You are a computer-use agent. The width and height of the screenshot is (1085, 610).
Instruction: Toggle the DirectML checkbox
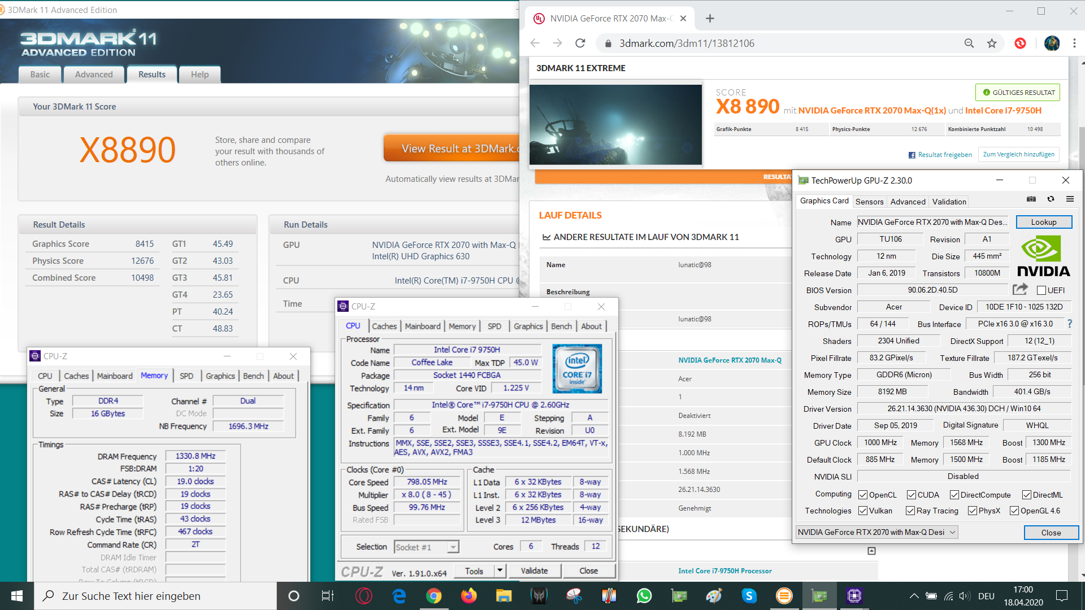click(1027, 495)
